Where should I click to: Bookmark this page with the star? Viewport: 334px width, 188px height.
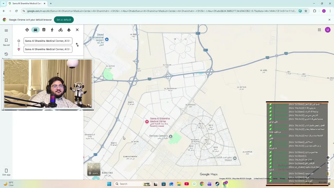(306, 11)
